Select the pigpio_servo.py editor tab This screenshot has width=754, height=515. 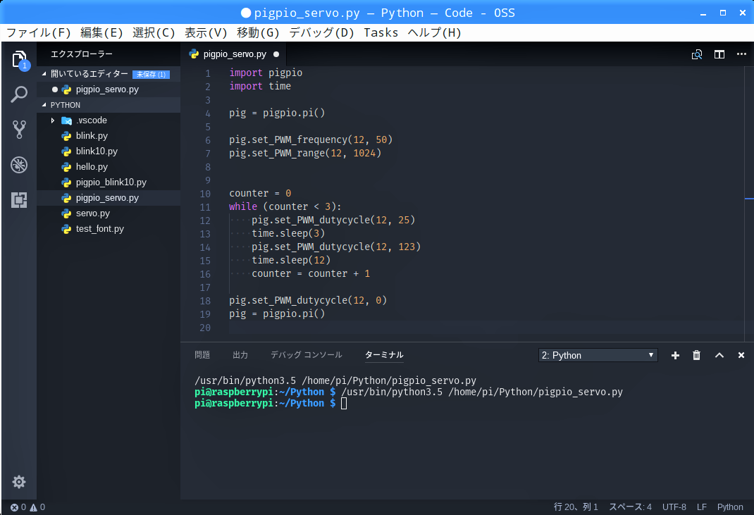[x=234, y=54]
